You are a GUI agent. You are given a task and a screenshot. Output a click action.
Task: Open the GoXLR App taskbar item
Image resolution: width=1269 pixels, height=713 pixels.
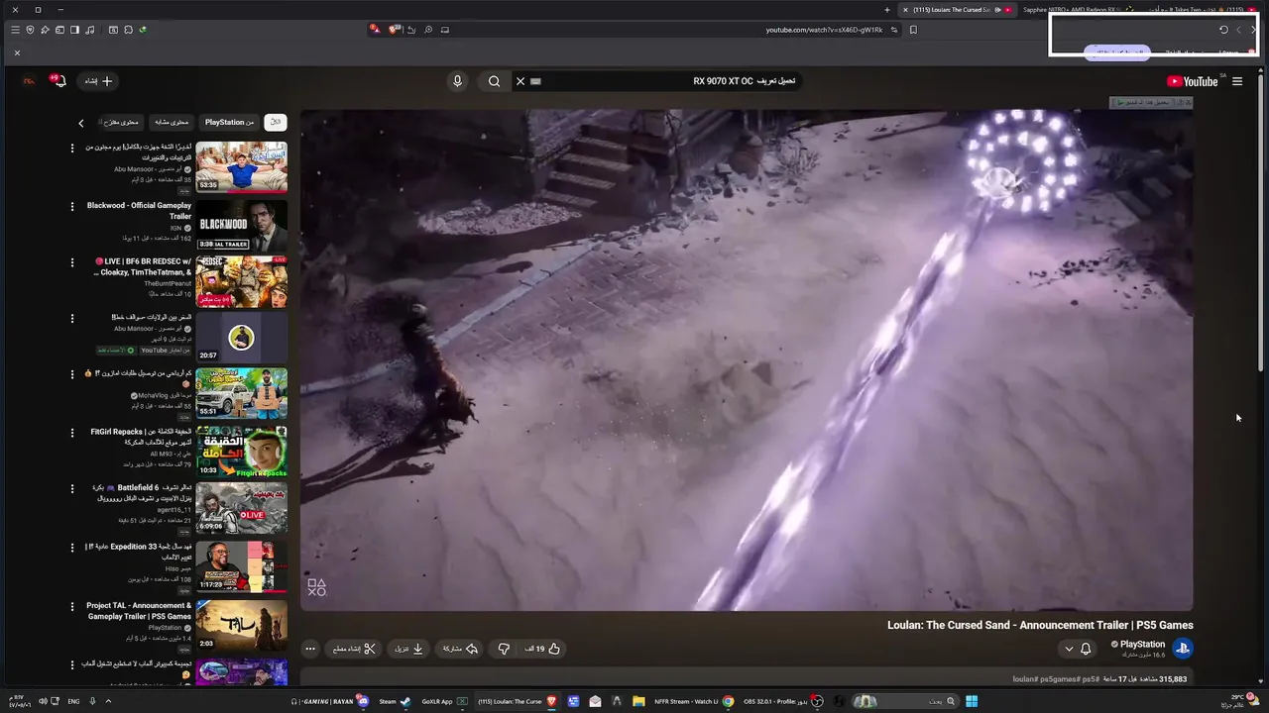pyautogui.click(x=443, y=701)
